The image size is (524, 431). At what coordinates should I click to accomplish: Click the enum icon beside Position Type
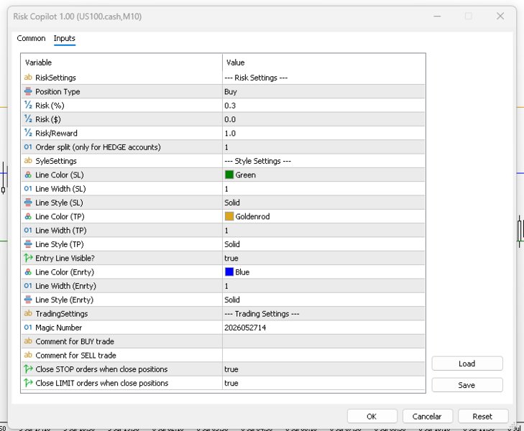(x=28, y=91)
